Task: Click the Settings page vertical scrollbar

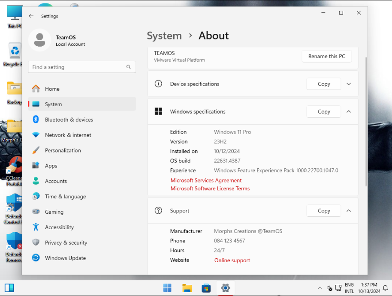Action: pos(366,121)
